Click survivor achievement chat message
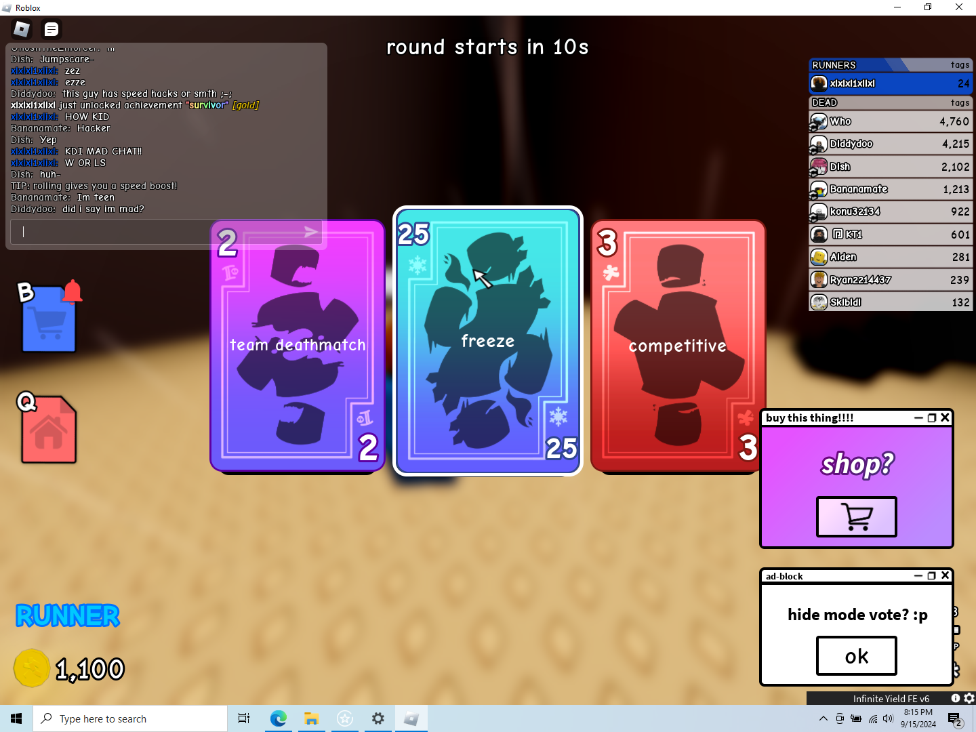This screenshot has height=732, width=976. [135, 105]
